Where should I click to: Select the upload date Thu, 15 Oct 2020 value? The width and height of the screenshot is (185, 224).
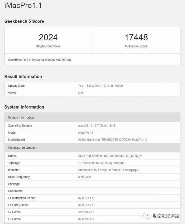[100, 86]
